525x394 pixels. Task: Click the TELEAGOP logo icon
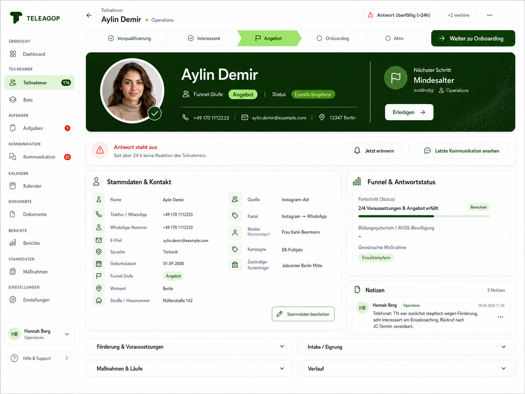click(16, 17)
